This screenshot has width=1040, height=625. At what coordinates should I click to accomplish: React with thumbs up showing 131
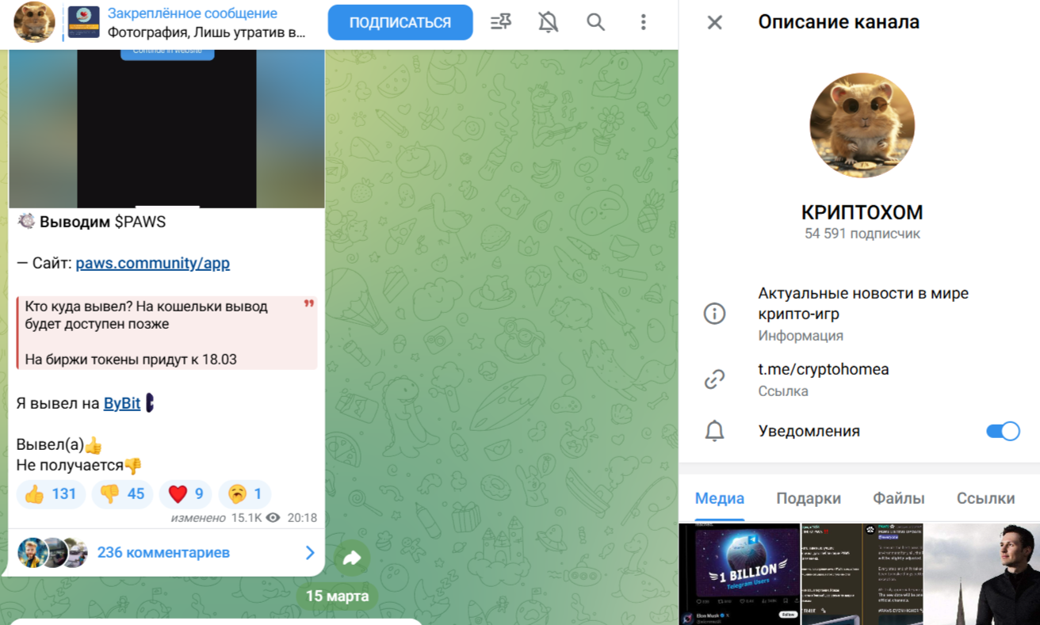coord(51,494)
